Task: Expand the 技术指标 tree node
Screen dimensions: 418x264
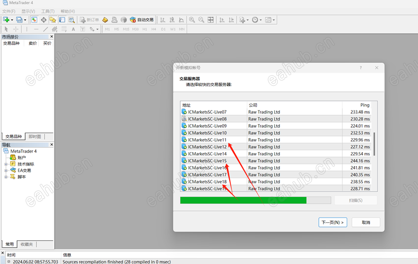Action: pos(6,164)
